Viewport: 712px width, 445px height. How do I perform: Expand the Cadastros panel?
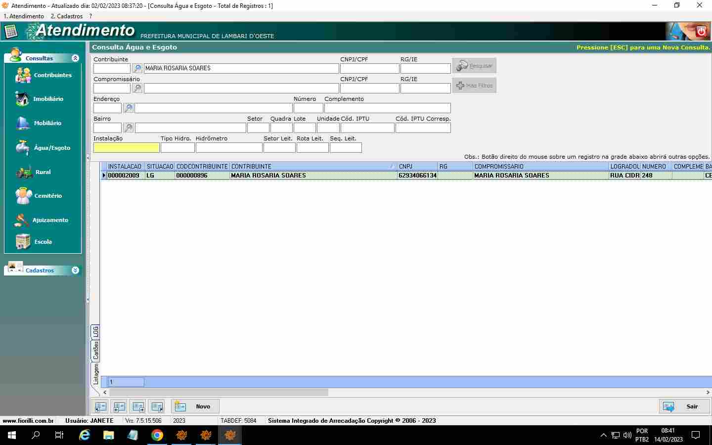pos(75,270)
